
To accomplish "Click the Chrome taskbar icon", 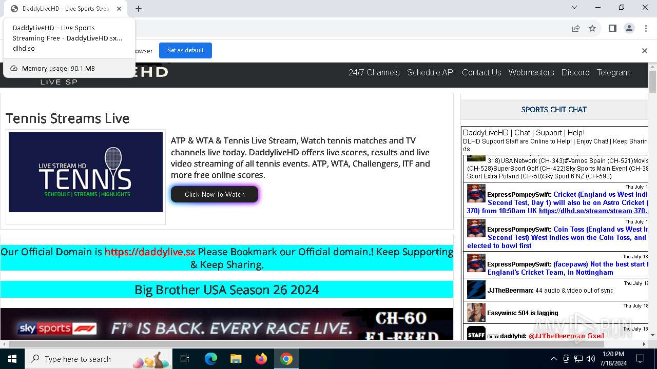I will (x=286, y=359).
